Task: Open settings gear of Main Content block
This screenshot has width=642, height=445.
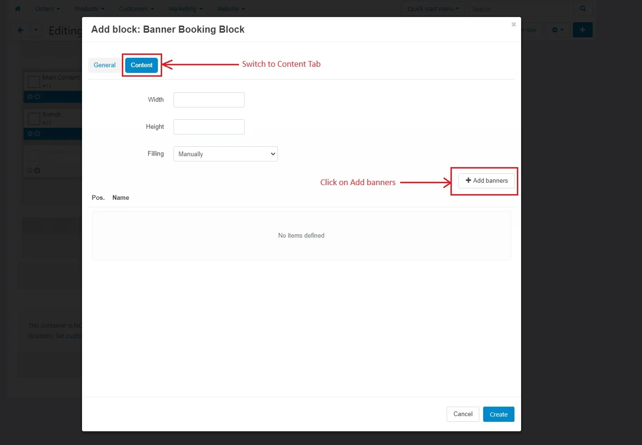Action: pos(30,97)
